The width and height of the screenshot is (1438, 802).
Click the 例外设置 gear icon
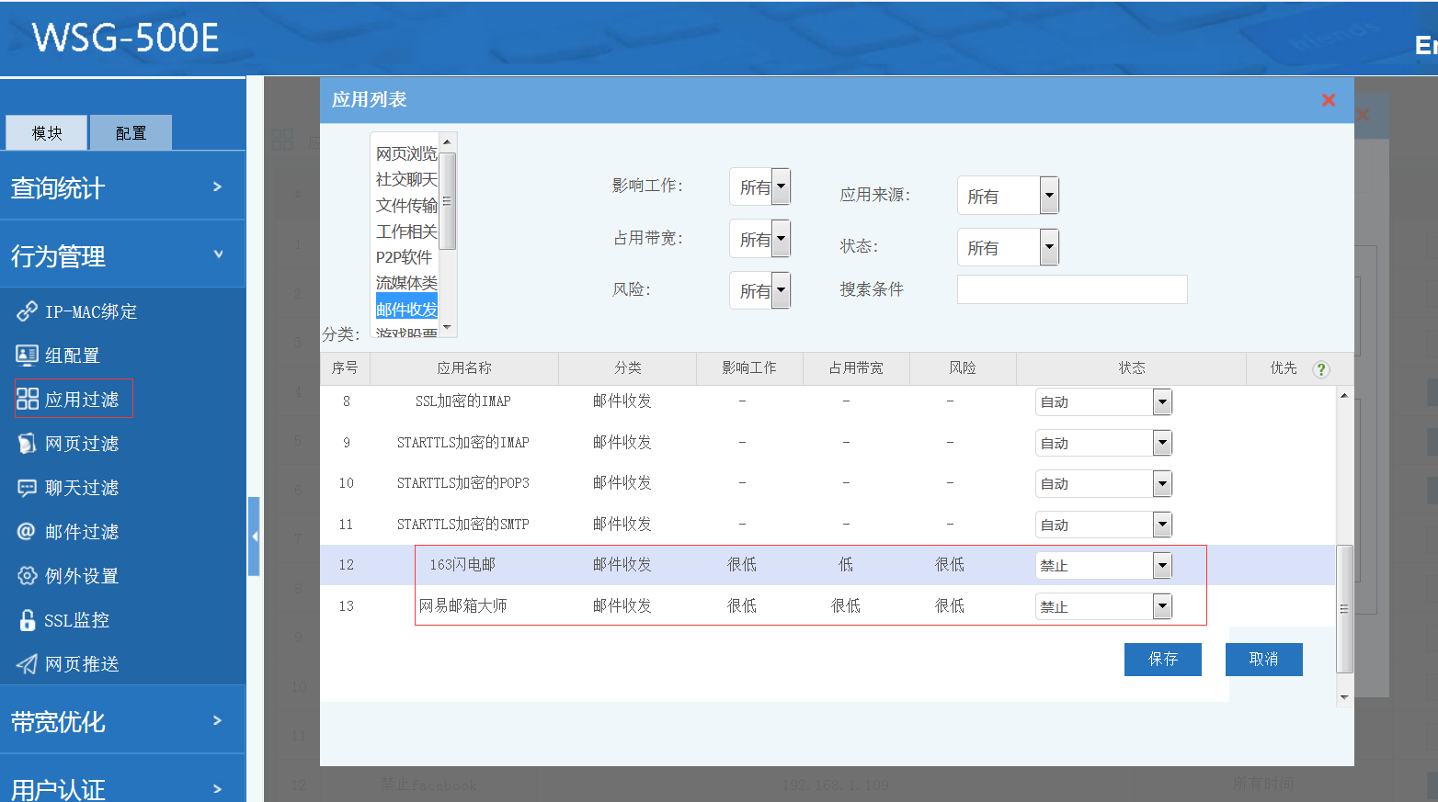click(28, 575)
